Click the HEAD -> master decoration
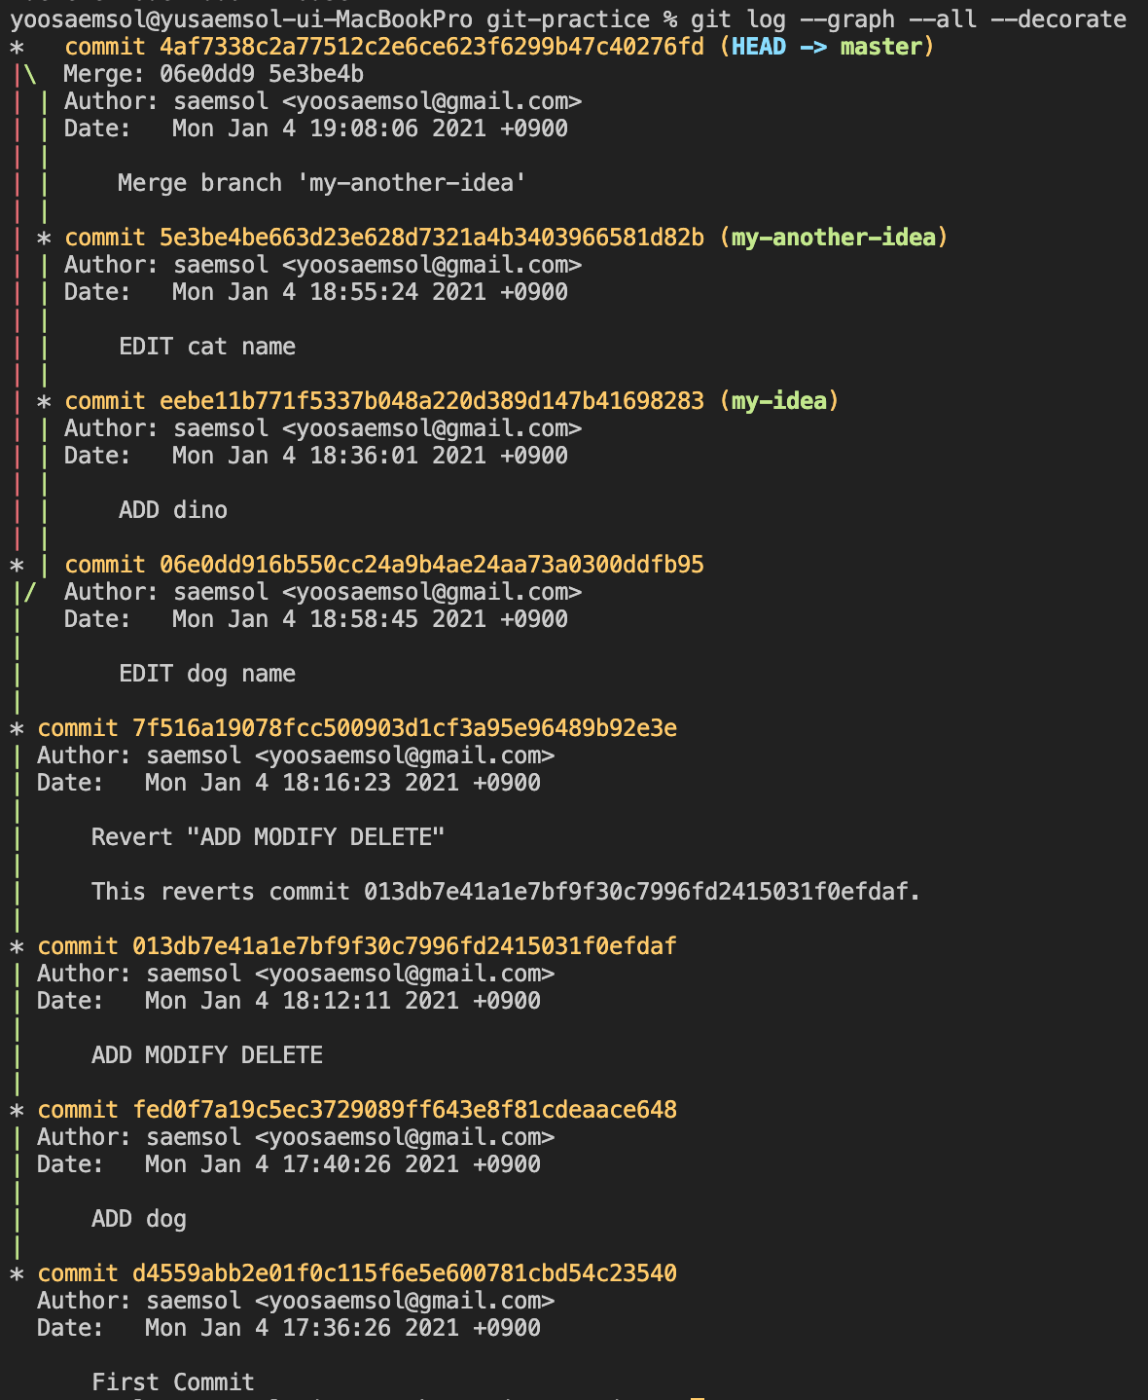The width and height of the screenshot is (1148, 1400). pos(827,47)
